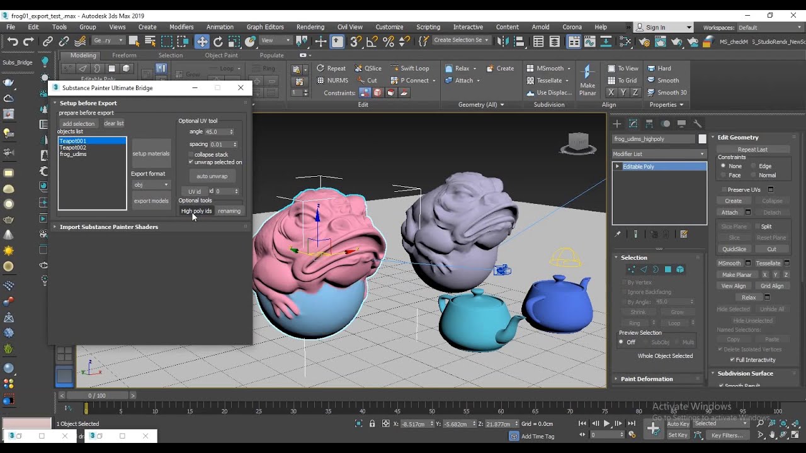Screen dimensions: 806x453
Task: Open the Modifiers menu
Action: tap(181, 27)
